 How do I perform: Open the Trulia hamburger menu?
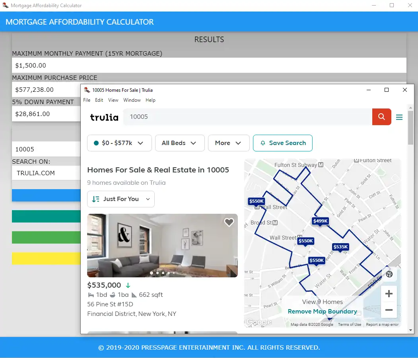tap(399, 117)
